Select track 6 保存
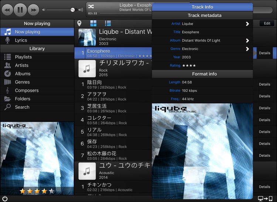This screenshot has width=277, height=202. 113,144
